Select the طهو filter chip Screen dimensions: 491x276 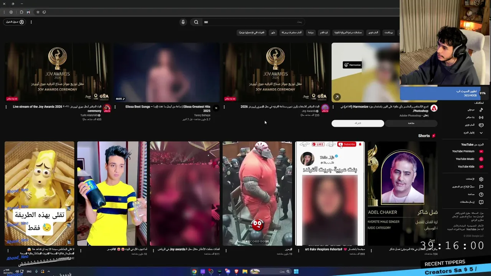coord(273,33)
